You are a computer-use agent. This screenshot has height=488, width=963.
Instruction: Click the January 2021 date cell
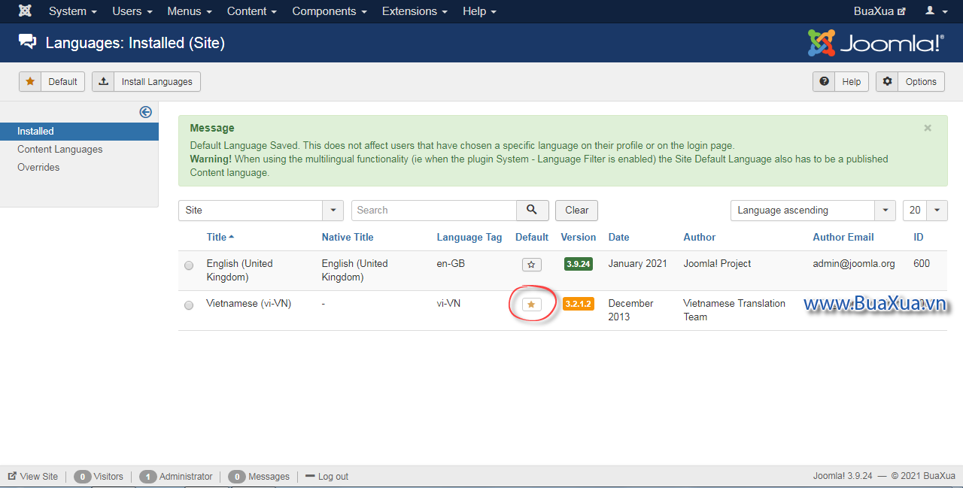pyautogui.click(x=638, y=264)
